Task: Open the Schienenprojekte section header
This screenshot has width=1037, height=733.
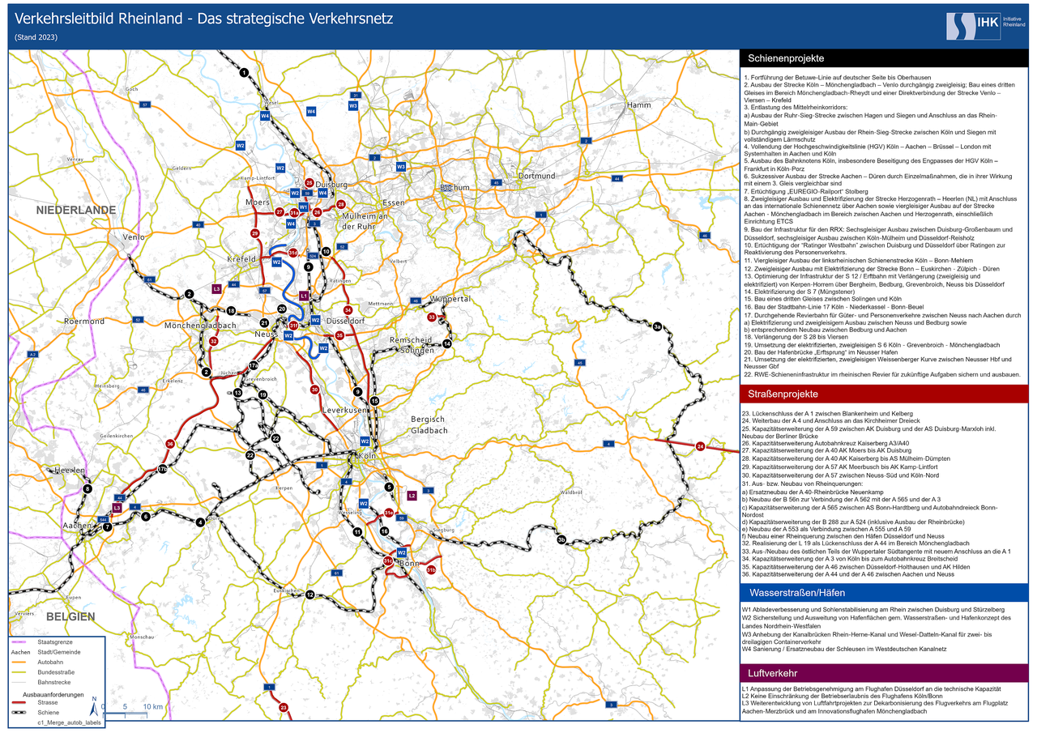Action: [x=884, y=58]
